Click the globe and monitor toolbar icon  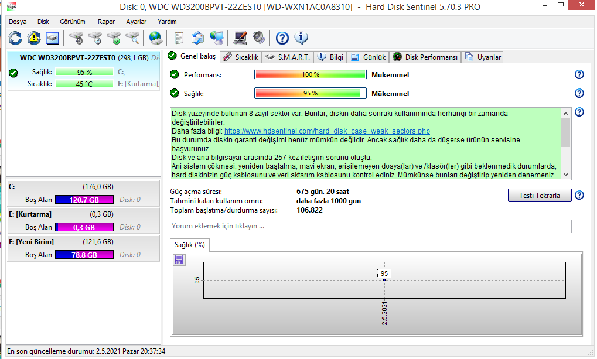217,37
